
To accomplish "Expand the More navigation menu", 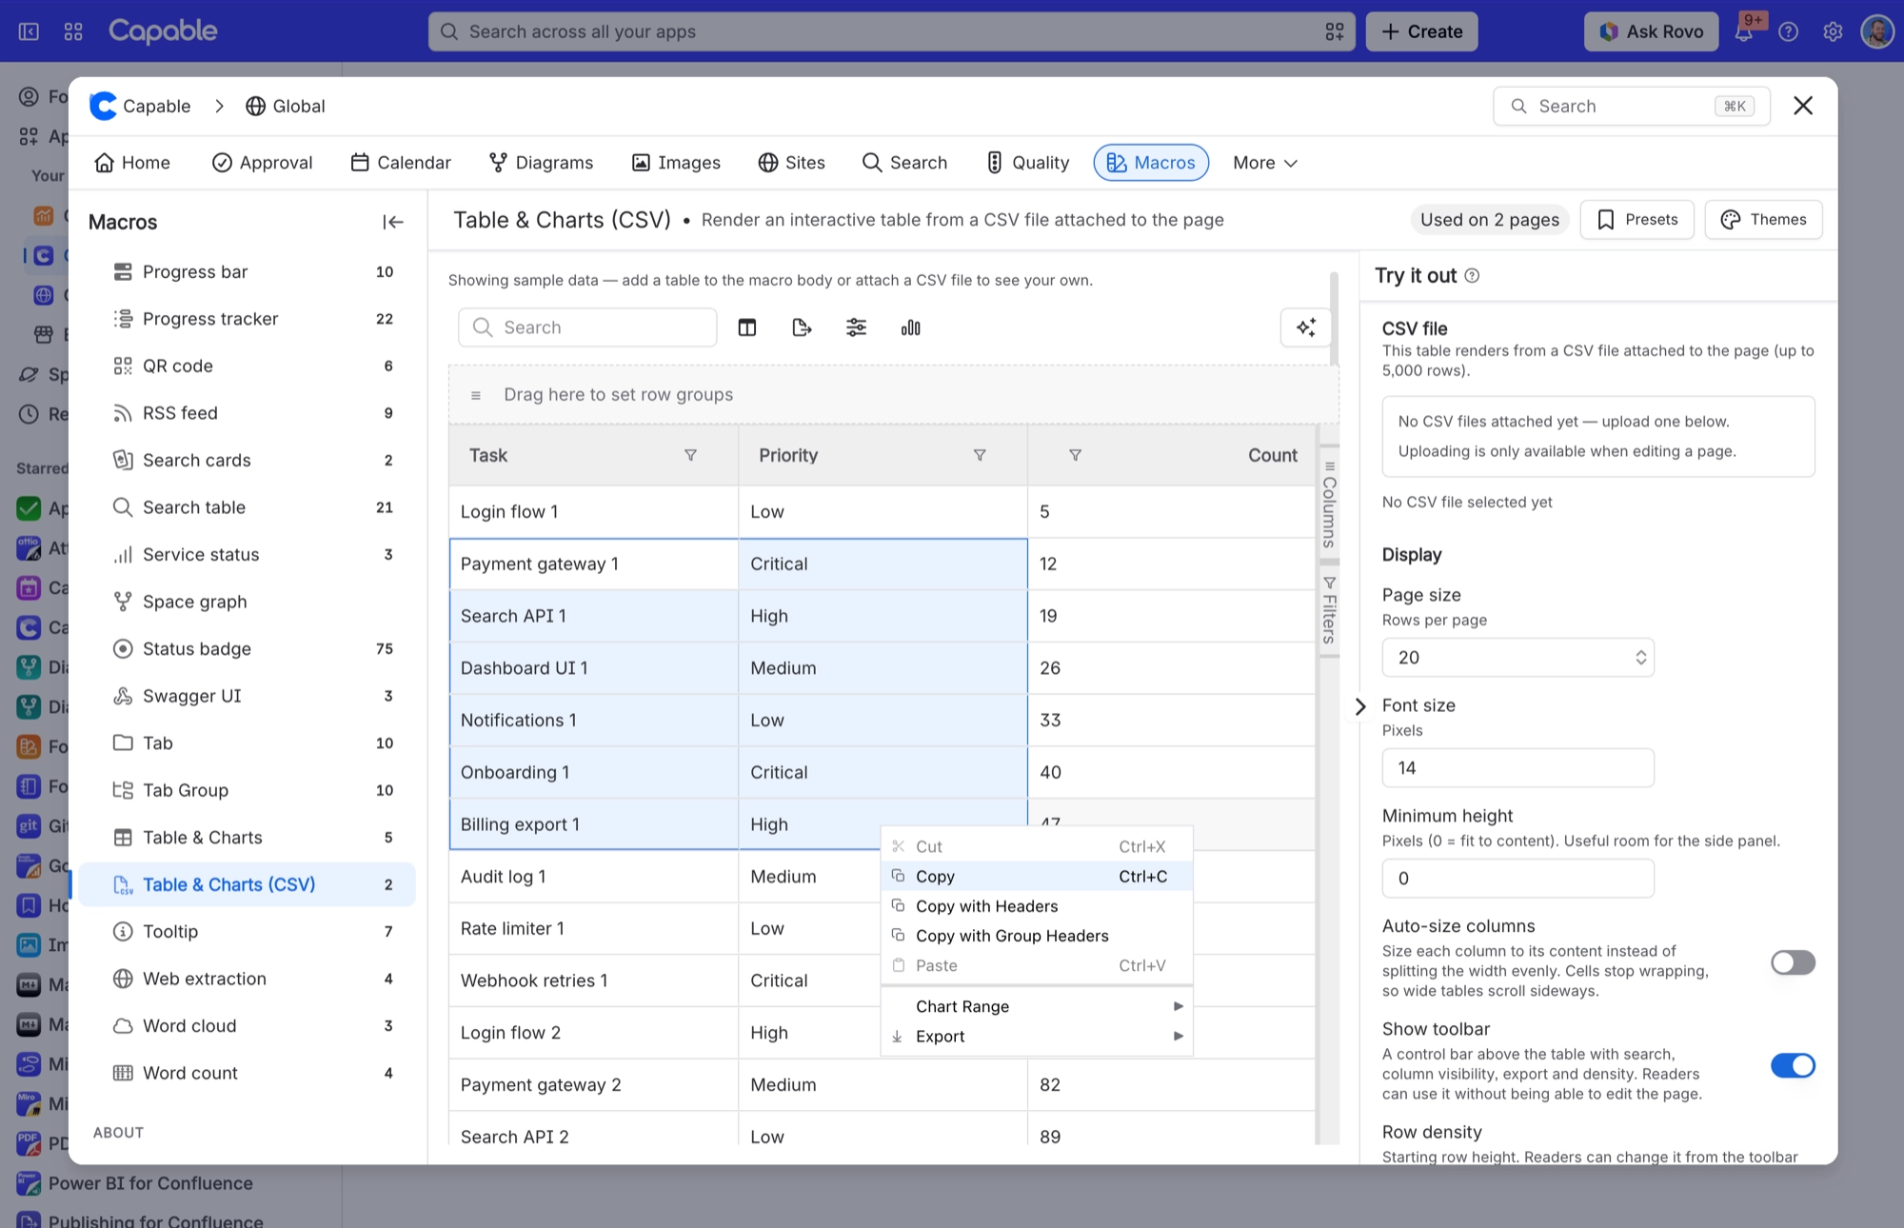I will pos(1264,163).
